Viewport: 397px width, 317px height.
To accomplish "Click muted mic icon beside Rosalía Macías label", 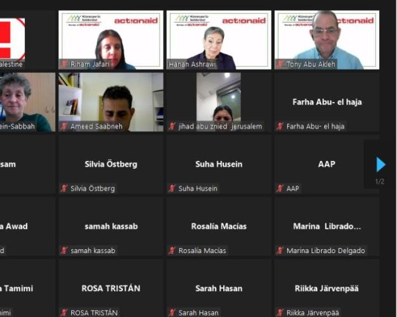I will coord(172,250).
